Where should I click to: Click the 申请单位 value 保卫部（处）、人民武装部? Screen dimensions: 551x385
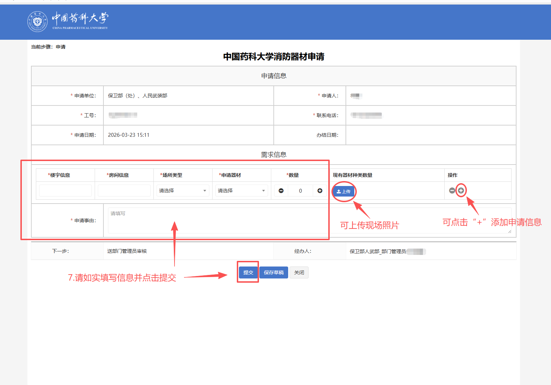(x=138, y=96)
